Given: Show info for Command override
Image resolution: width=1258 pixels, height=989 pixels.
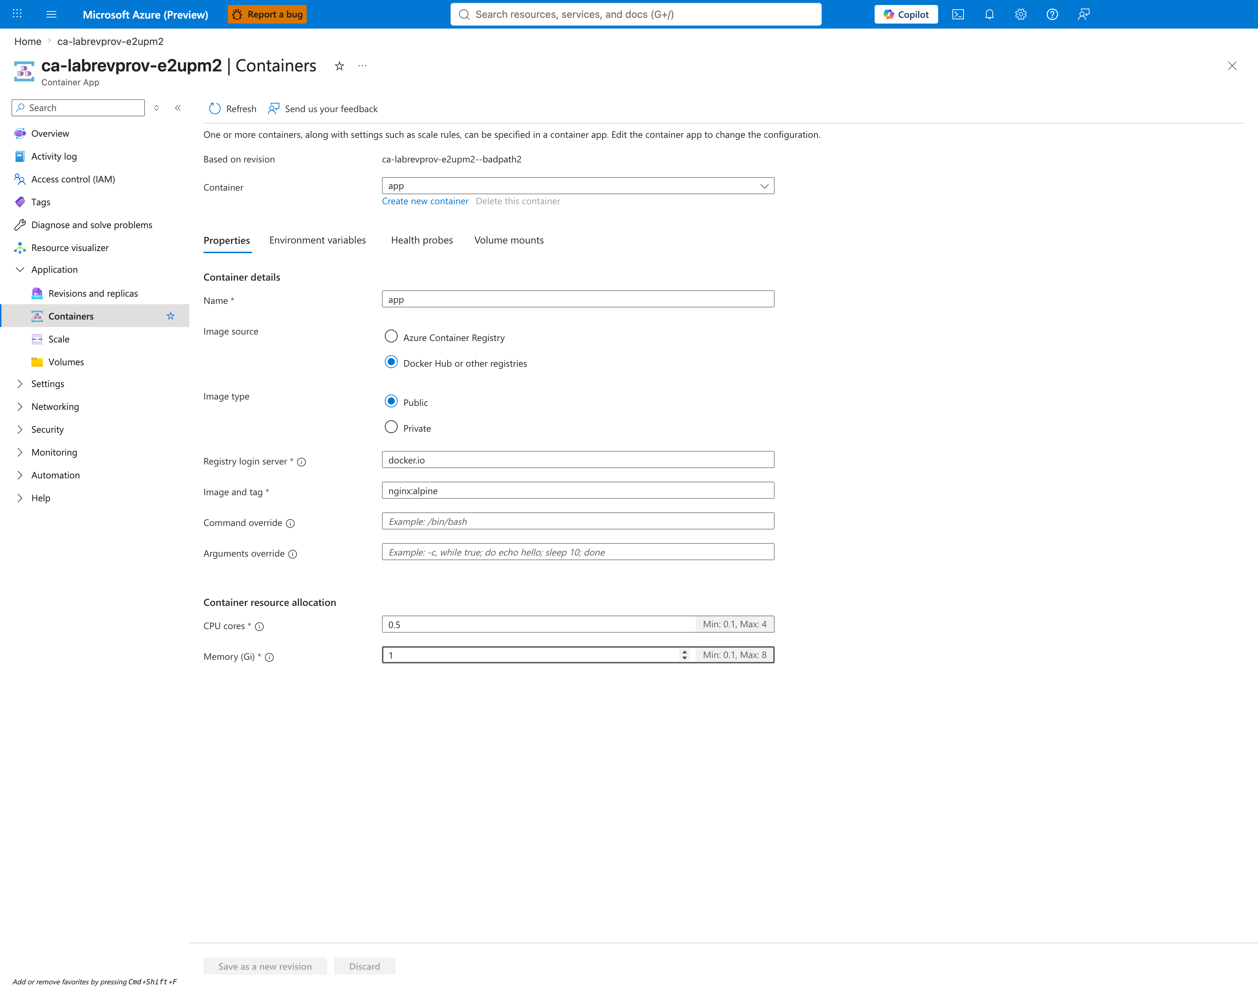Looking at the screenshot, I should point(291,523).
